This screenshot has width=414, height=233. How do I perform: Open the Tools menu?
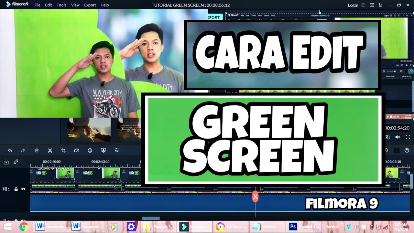pyautogui.click(x=61, y=5)
